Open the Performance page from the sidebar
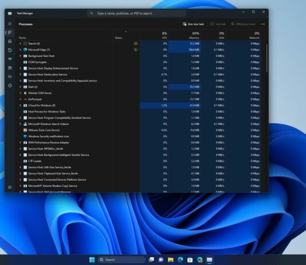Screen dimensions: 306x265 (x=10, y=41)
